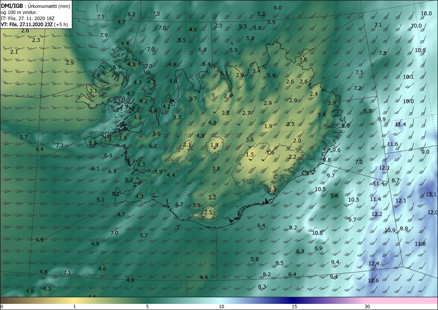Click the 6.0 value at the top
The image size is (438, 310).
(x=277, y=8)
